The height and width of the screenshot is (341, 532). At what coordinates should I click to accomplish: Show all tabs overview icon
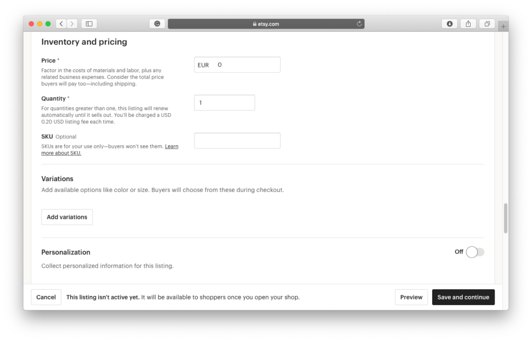tap(487, 24)
